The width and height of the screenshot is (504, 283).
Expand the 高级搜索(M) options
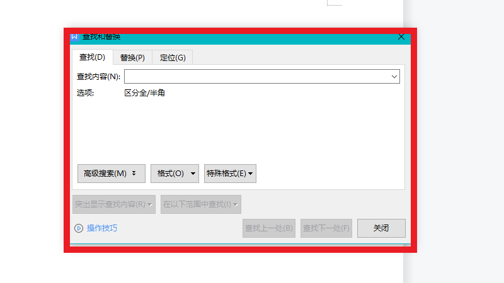(x=111, y=174)
